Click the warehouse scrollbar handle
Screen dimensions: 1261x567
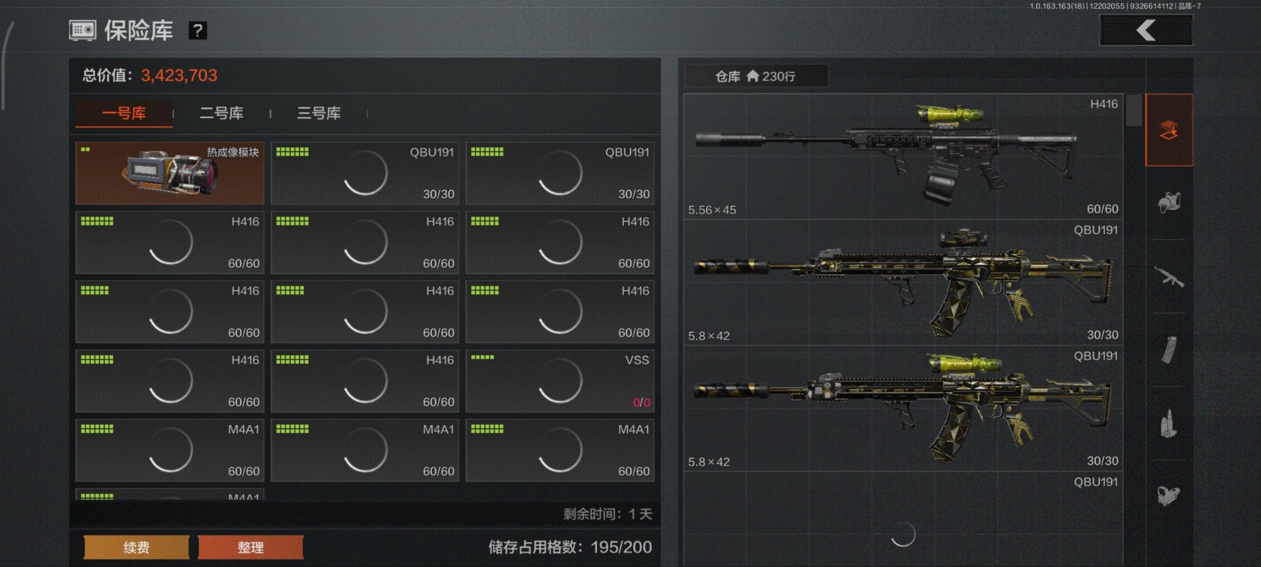[1134, 110]
